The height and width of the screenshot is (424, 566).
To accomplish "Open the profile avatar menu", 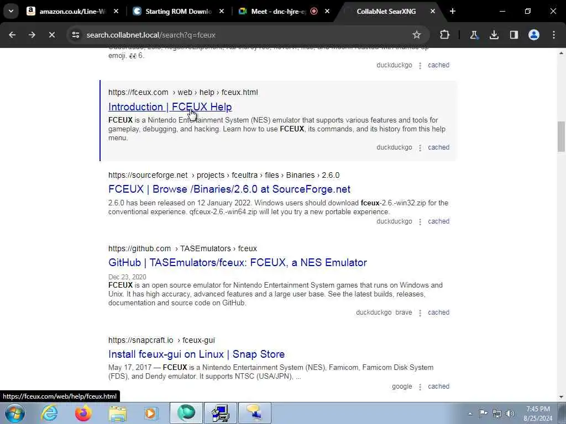I will tap(533, 35).
